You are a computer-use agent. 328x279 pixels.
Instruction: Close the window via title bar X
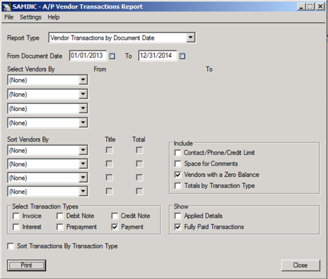point(320,7)
